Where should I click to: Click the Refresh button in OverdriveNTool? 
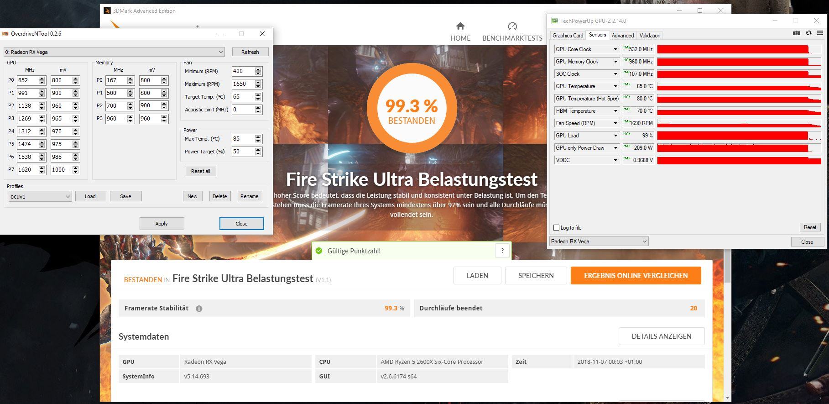(250, 52)
